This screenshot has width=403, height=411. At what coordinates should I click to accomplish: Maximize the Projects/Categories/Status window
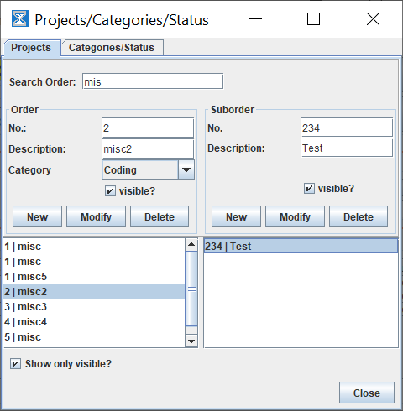[313, 19]
